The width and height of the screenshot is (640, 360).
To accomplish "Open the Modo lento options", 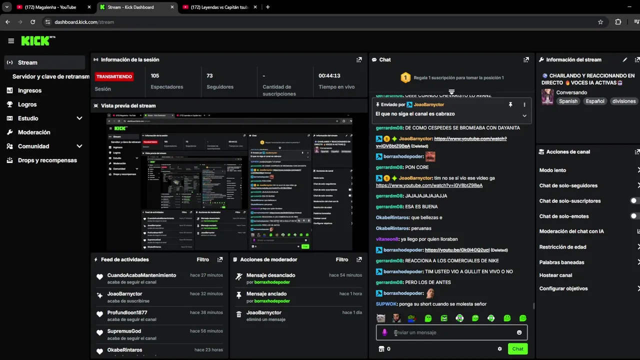I will point(588,170).
